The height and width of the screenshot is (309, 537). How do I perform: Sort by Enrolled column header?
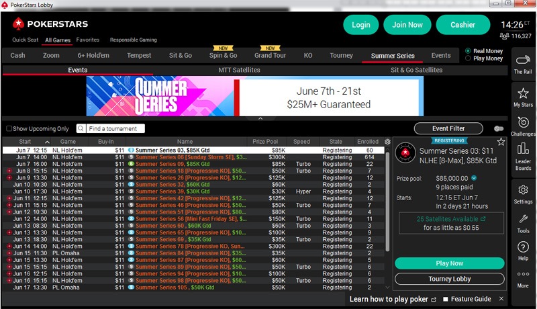pos(368,142)
